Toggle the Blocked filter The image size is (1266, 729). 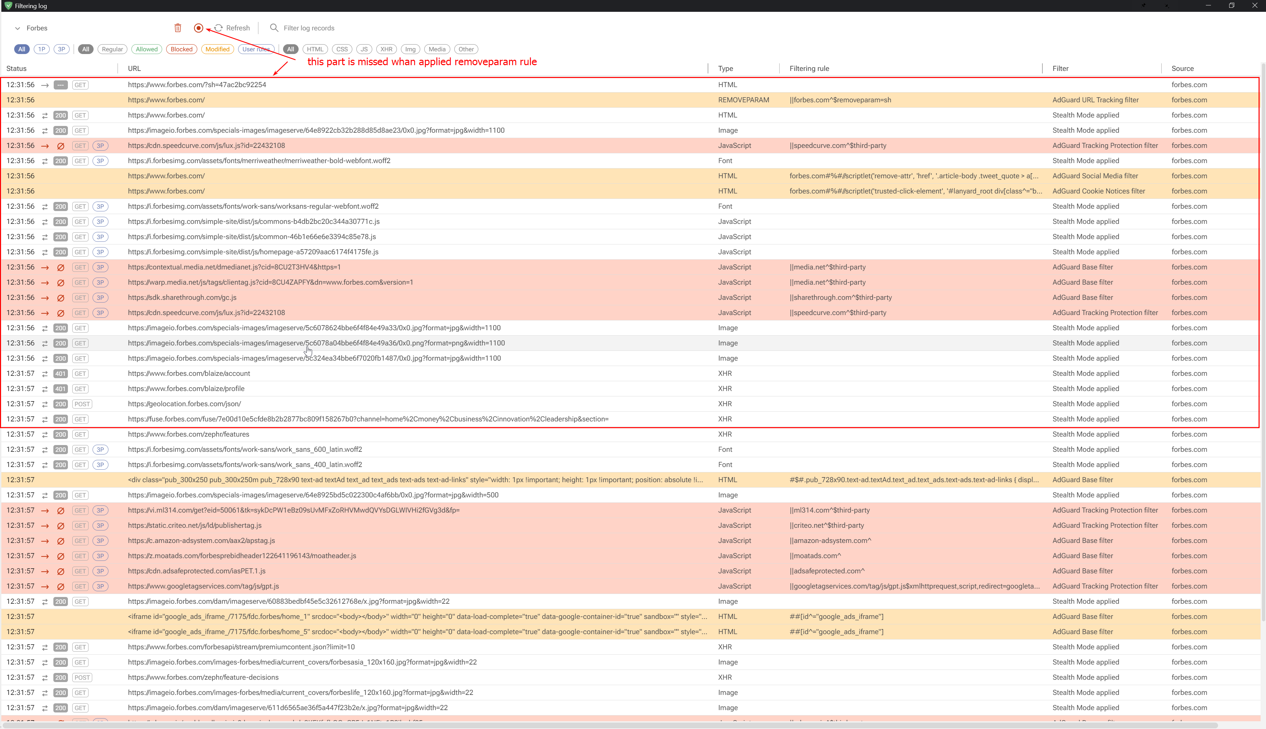click(x=181, y=49)
